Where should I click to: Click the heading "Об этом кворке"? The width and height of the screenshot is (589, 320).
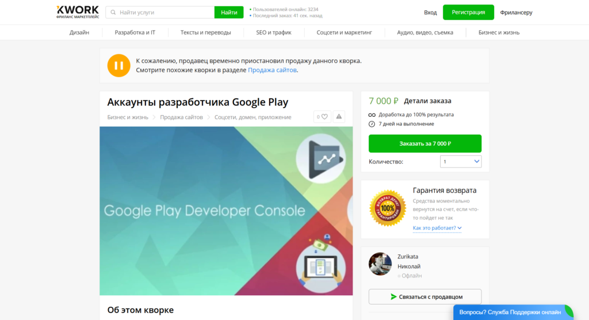[x=140, y=310]
